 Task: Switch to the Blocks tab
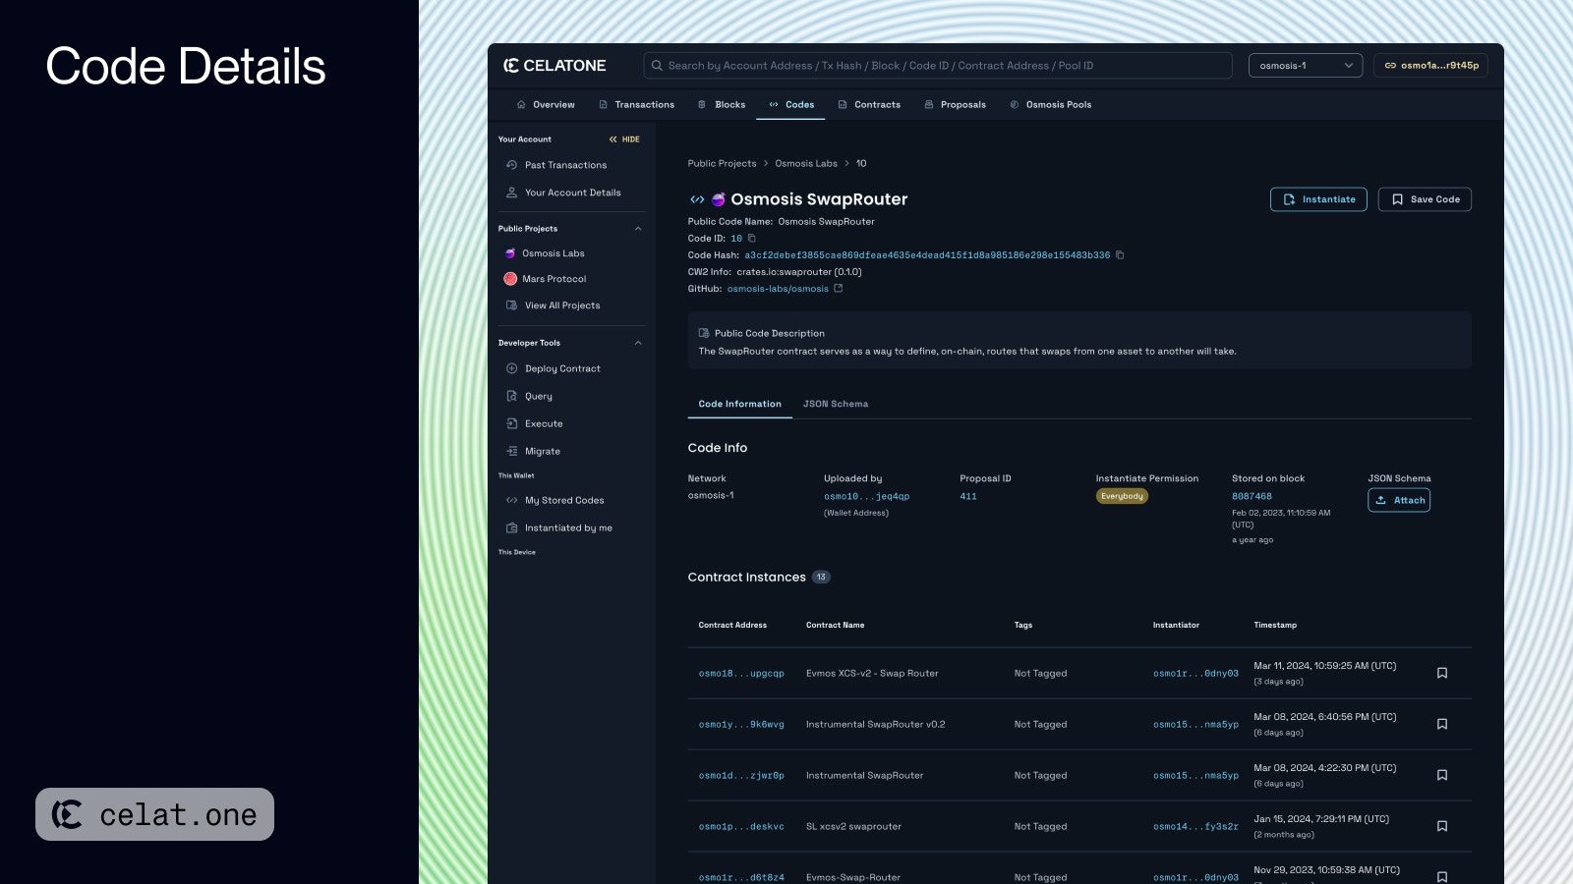pyautogui.click(x=722, y=105)
